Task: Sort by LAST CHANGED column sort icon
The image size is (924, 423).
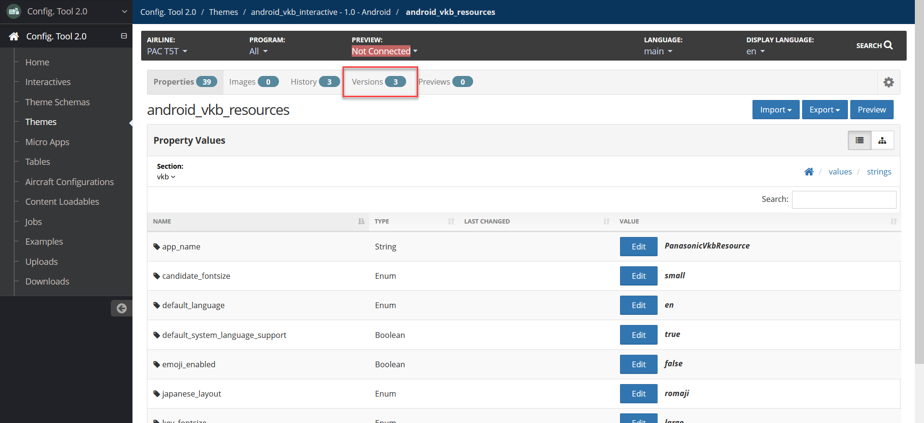Action: tap(606, 221)
